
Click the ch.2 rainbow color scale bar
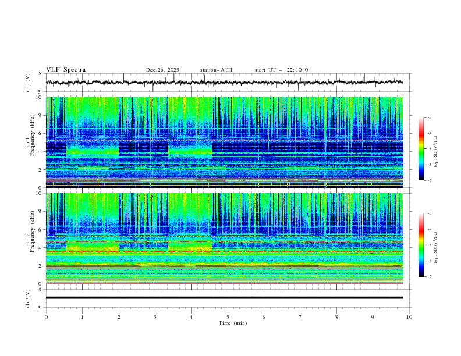(x=421, y=245)
